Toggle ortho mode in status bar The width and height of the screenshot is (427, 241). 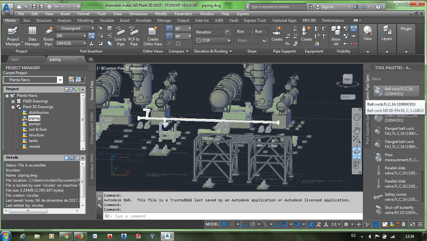[x=245, y=224]
